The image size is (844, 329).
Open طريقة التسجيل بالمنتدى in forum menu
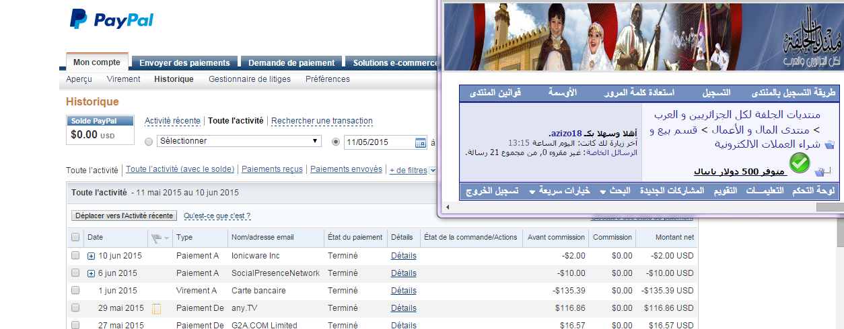tap(793, 93)
